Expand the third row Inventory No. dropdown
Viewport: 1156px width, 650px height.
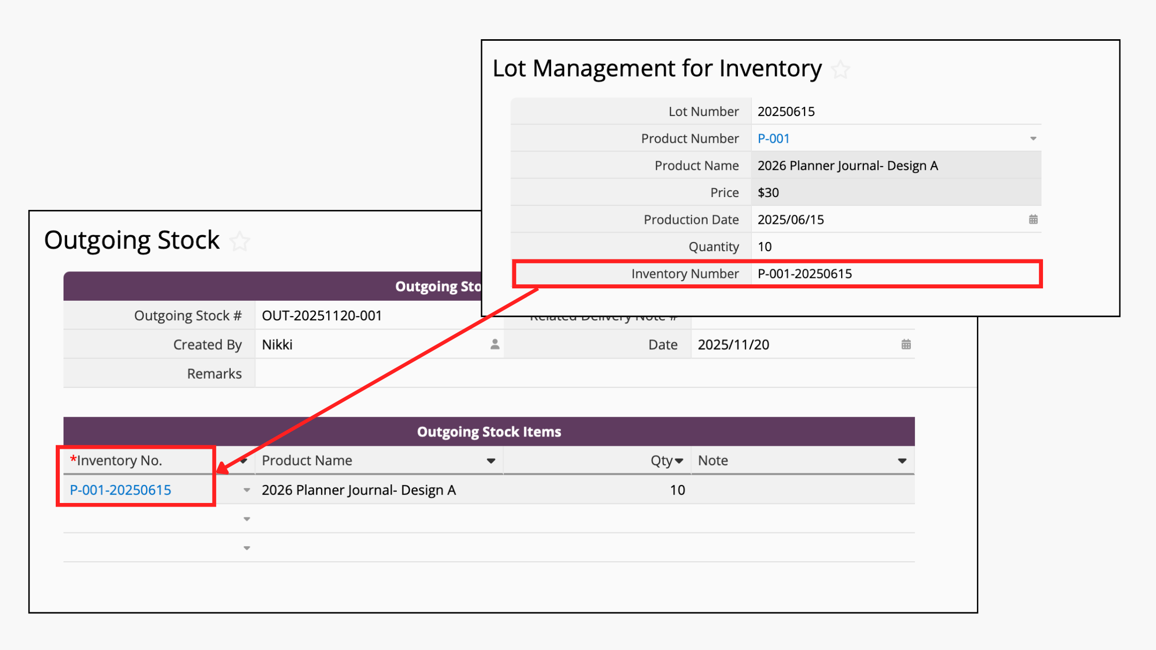pyautogui.click(x=247, y=548)
